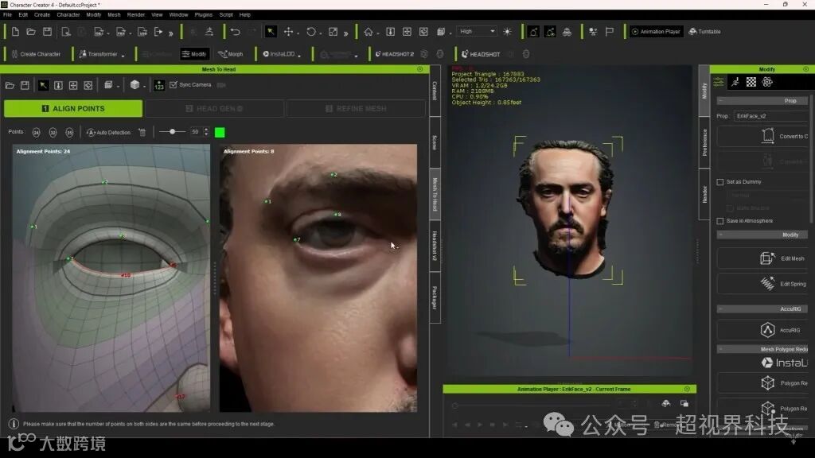Click the 3D cube display icon in Mesh To Head
The image size is (815, 458).
[135, 84]
